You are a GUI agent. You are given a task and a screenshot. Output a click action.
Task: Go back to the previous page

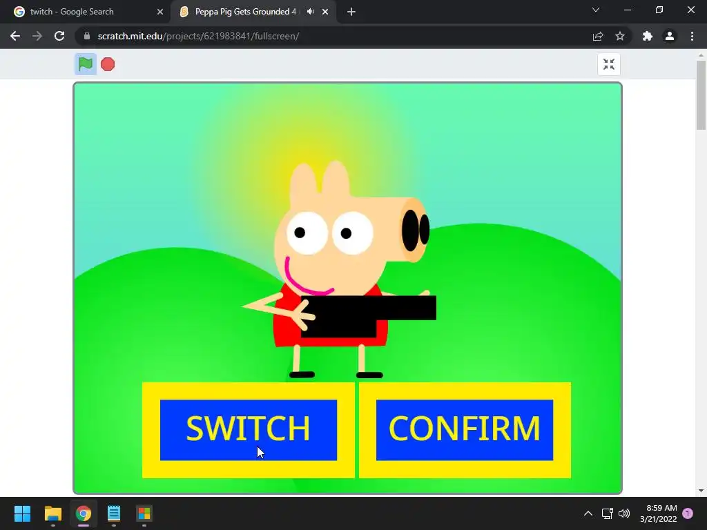click(15, 36)
